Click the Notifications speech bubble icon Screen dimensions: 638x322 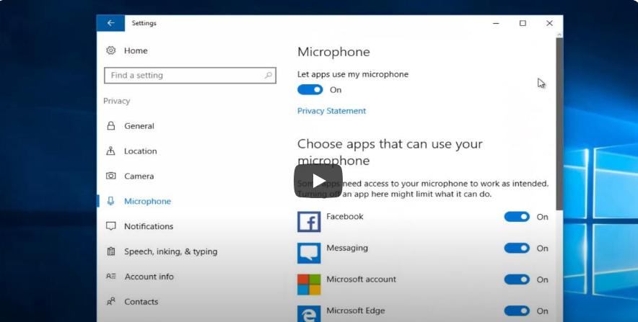[110, 226]
